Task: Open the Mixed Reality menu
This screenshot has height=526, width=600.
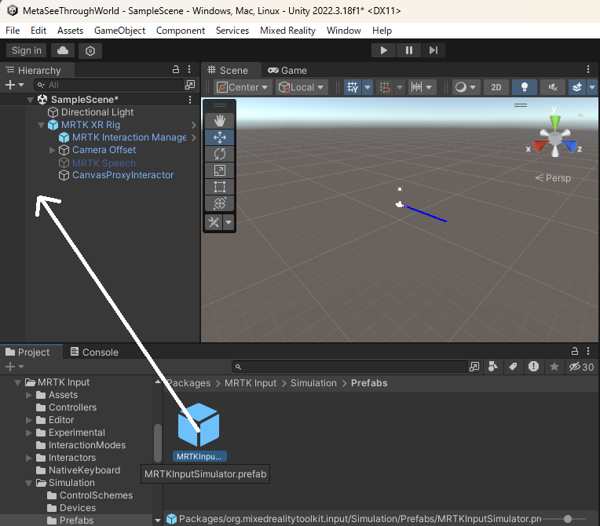Action: (x=287, y=31)
